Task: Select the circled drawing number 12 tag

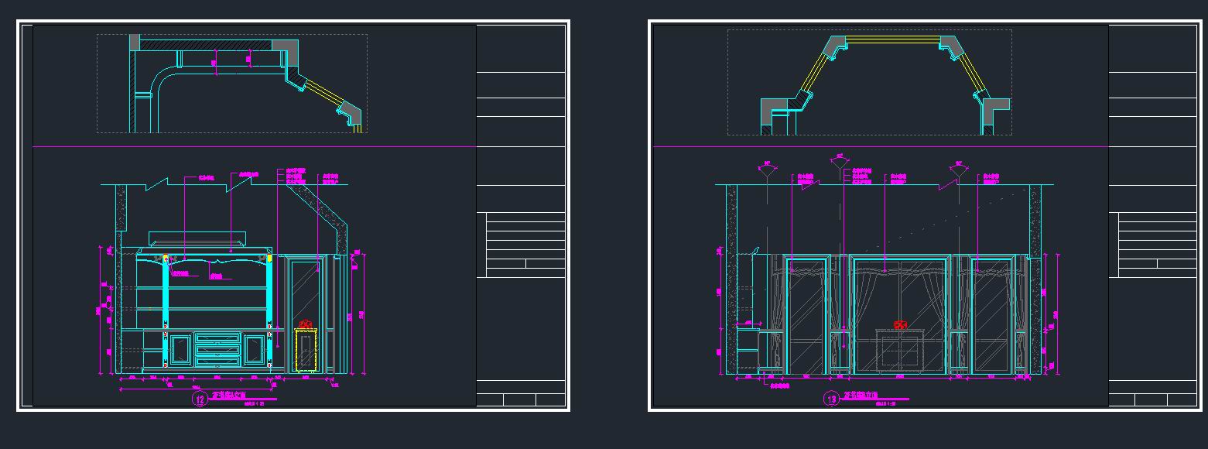Action: pyautogui.click(x=200, y=399)
